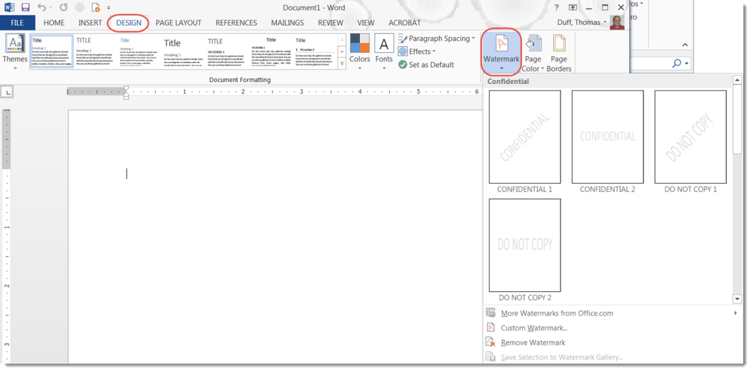751x371 pixels.
Task: Select Remove Watermark from the menu
Action: point(533,343)
